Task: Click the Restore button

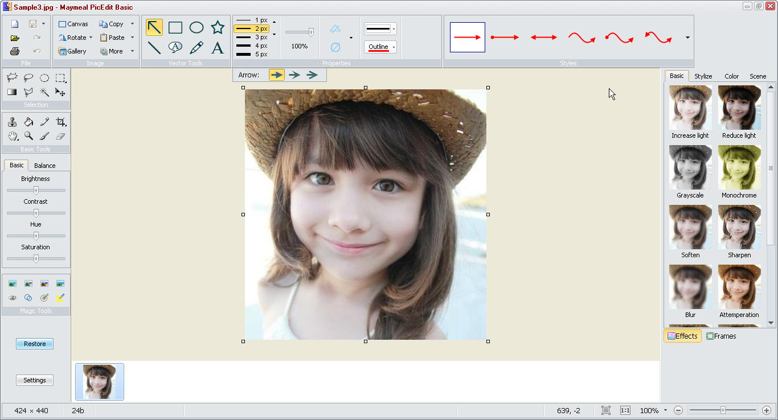Action: (35, 344)
